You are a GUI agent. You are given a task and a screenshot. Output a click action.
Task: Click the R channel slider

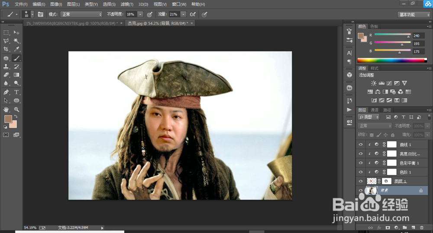tap(392, 35)
